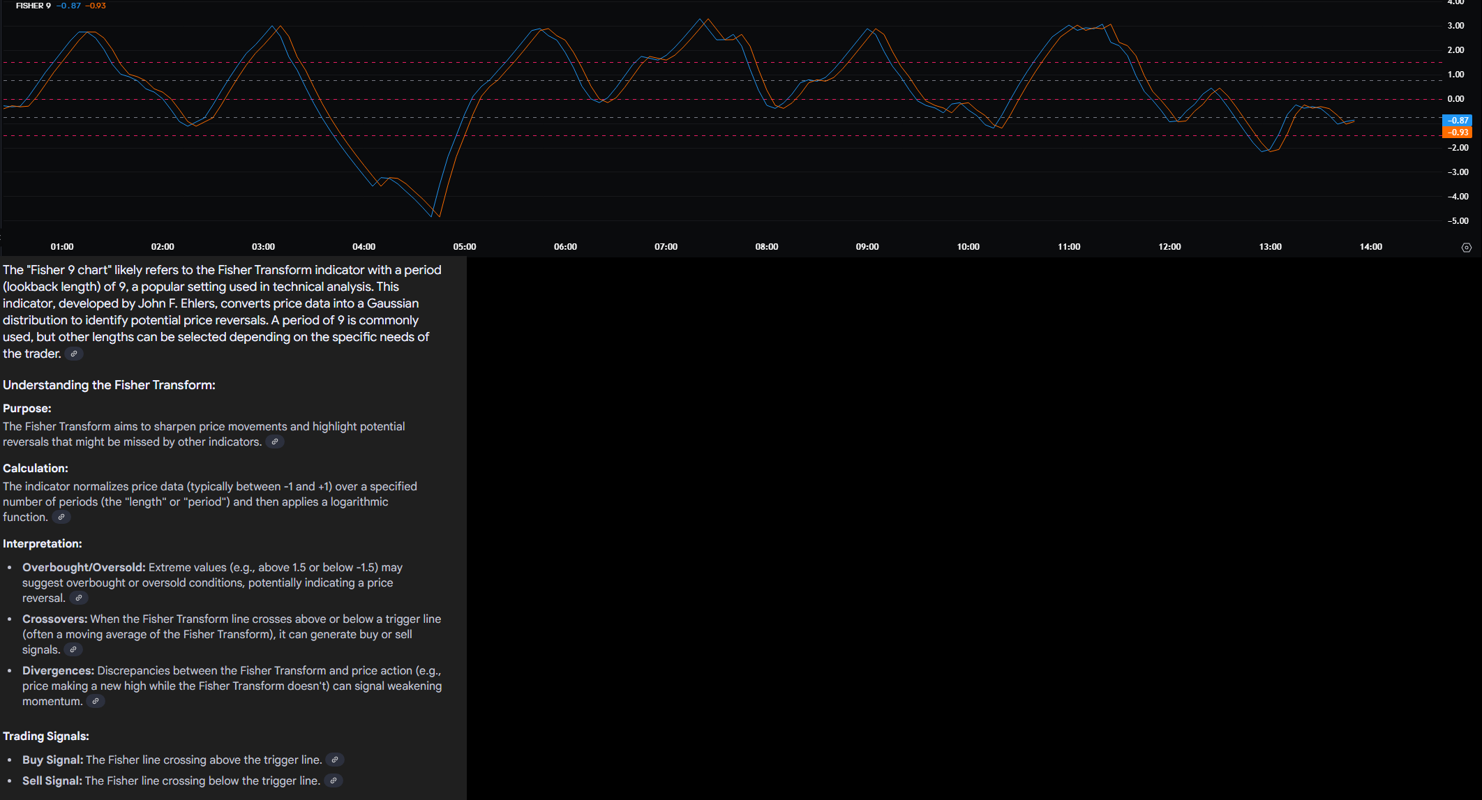Viewport: 1482px width, 800px height.
Task: Click the 'Sell Signal:' bullet label
Action: [x=52, y=781]
